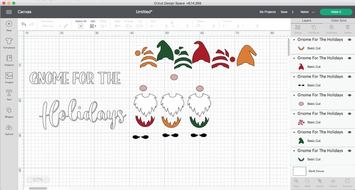Click the Weld tool at panel bottom
Screen dimensions: 355x190
click(308, 181)
